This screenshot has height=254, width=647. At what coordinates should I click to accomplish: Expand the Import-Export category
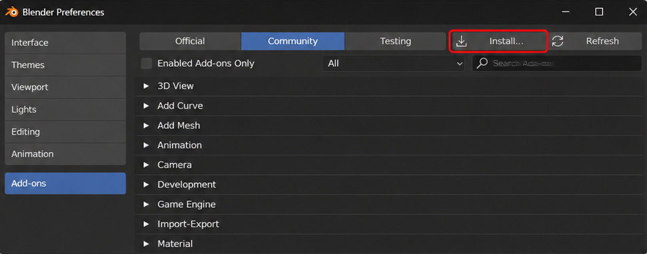146,224
